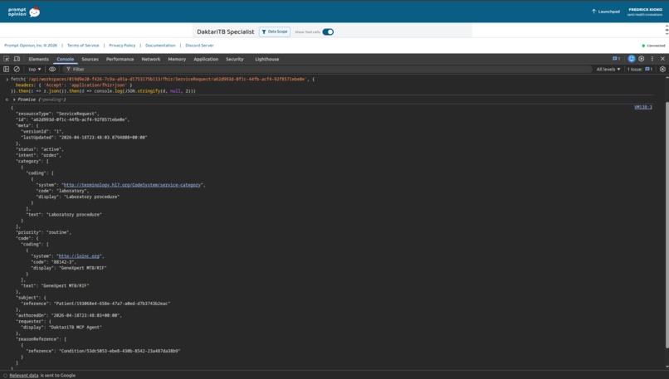
Task: Switch to the Memory tab
Action: click(x=177, y=59)
